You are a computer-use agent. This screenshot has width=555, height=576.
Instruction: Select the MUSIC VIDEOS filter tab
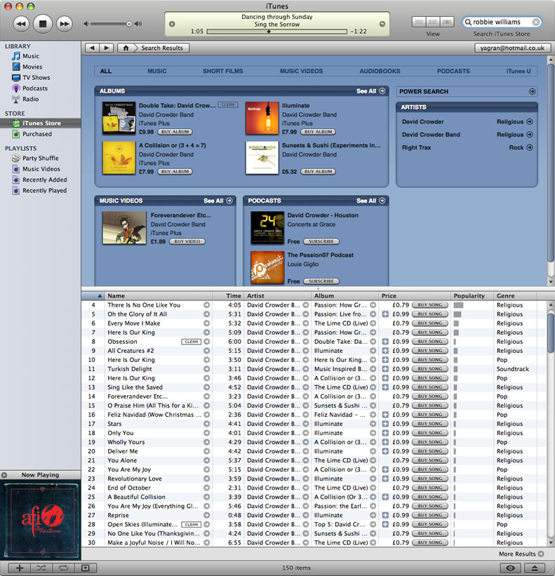(301, 71)
